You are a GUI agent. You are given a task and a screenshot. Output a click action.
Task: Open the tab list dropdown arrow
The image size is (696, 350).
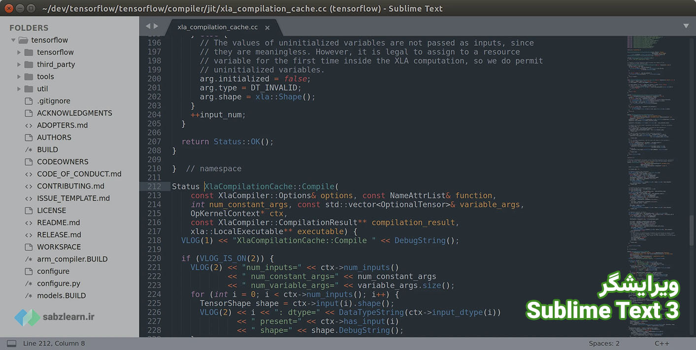click(686, 26)
